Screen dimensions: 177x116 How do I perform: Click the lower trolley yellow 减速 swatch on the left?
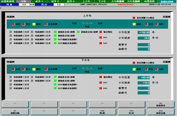pos(34,69)
